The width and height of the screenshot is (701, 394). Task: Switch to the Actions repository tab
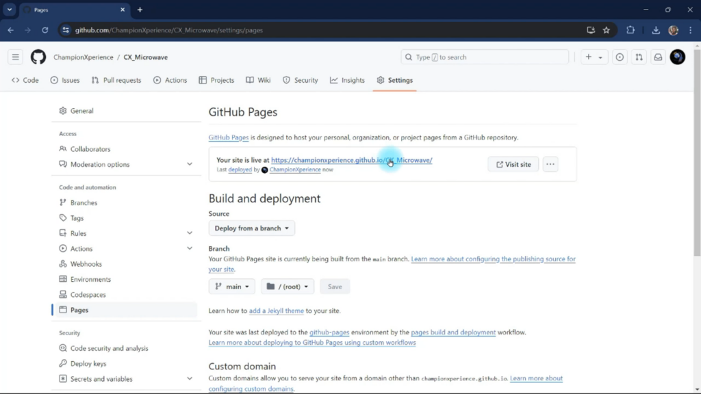pos(170,81)
